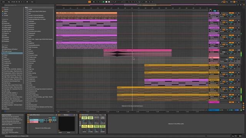Expand the Prime_Loops folder

coord(26,99)
